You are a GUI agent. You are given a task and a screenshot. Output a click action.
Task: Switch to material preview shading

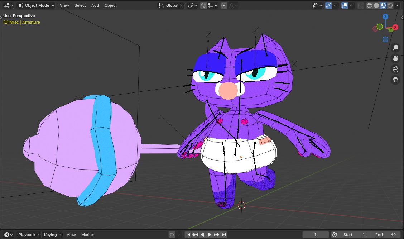pos(383,5)
